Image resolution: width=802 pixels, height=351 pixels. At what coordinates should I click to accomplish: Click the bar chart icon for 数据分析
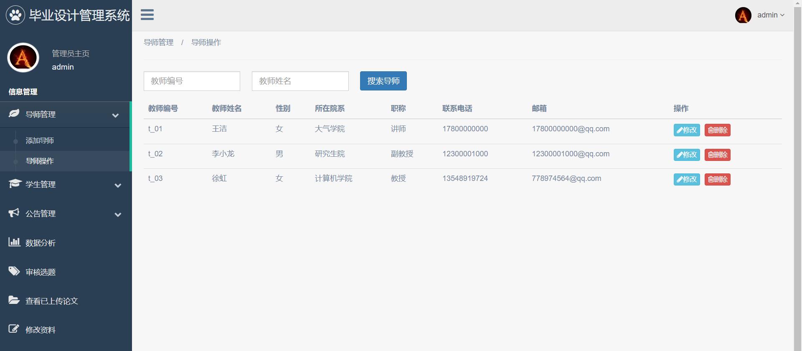14,242
